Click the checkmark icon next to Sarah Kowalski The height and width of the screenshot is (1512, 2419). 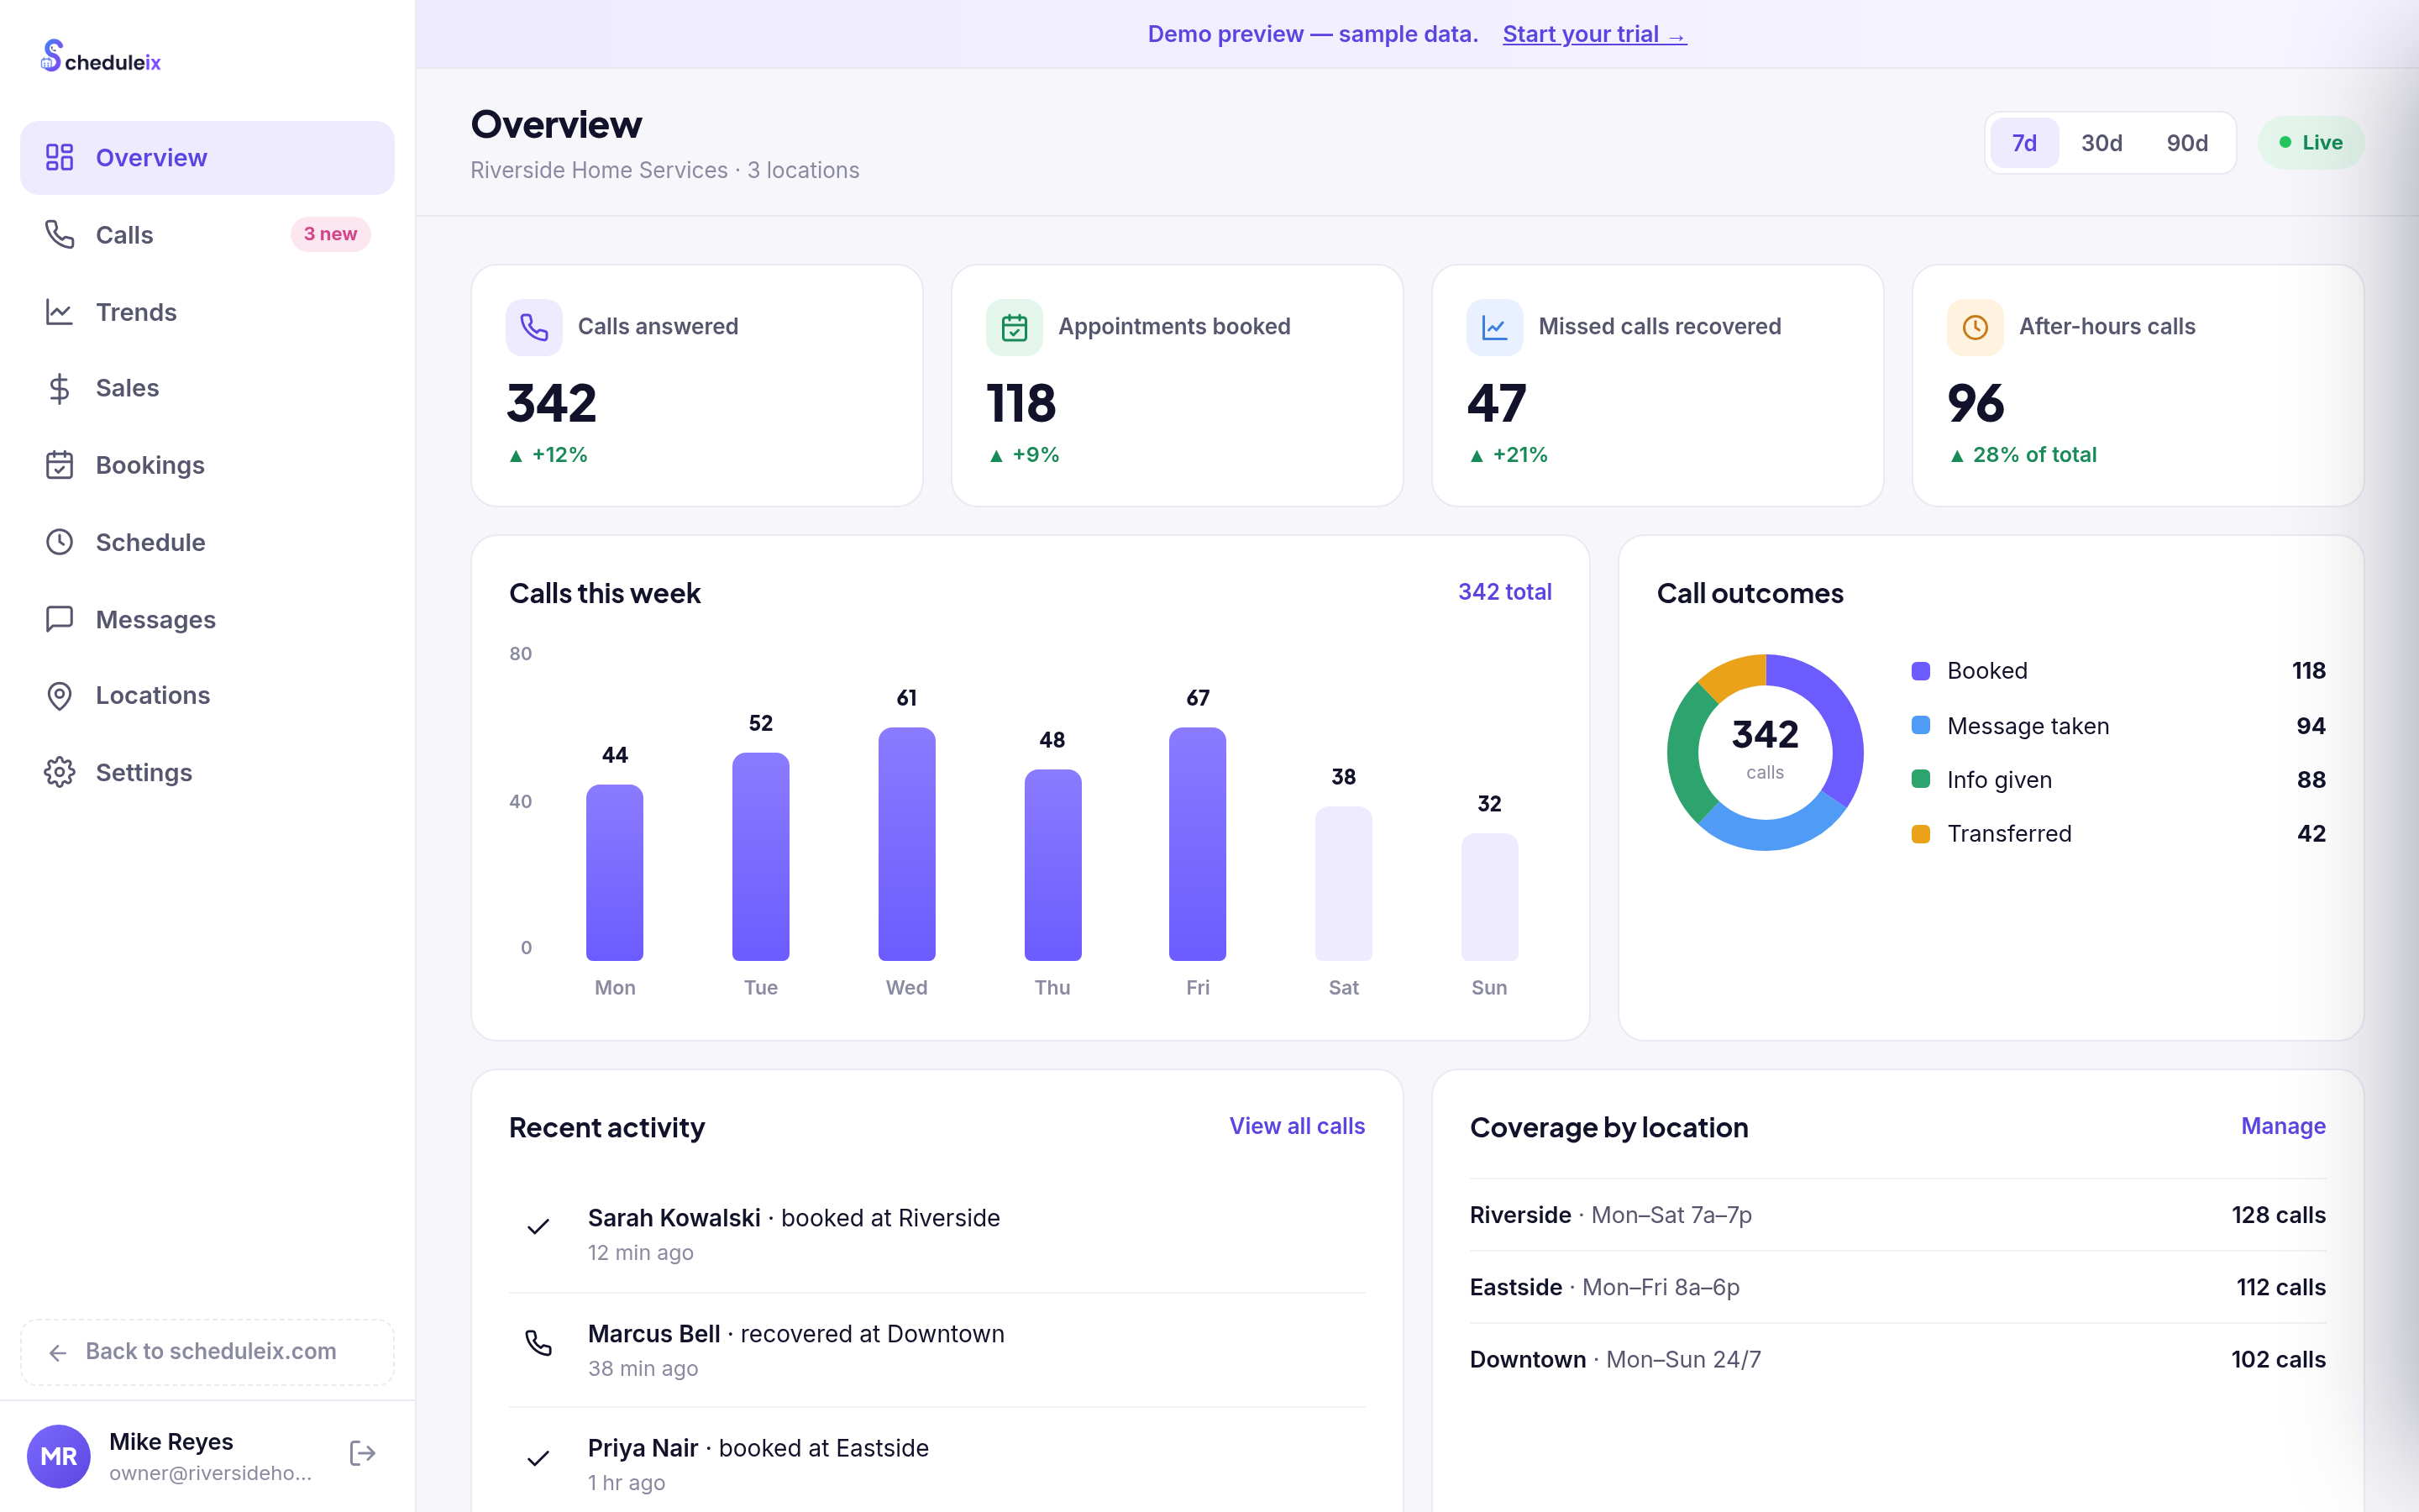[x=538, y=1226]
